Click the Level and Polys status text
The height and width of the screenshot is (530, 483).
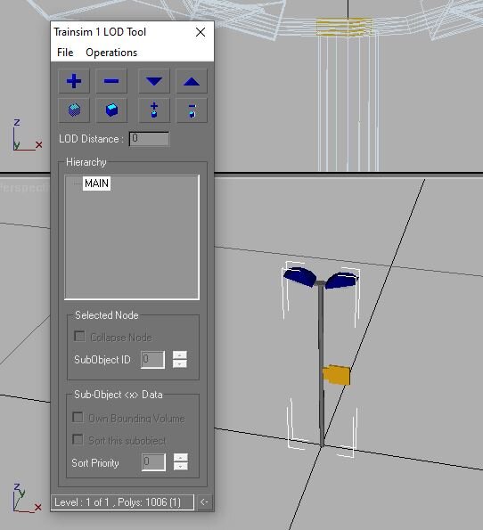click(x=118, y=502)
